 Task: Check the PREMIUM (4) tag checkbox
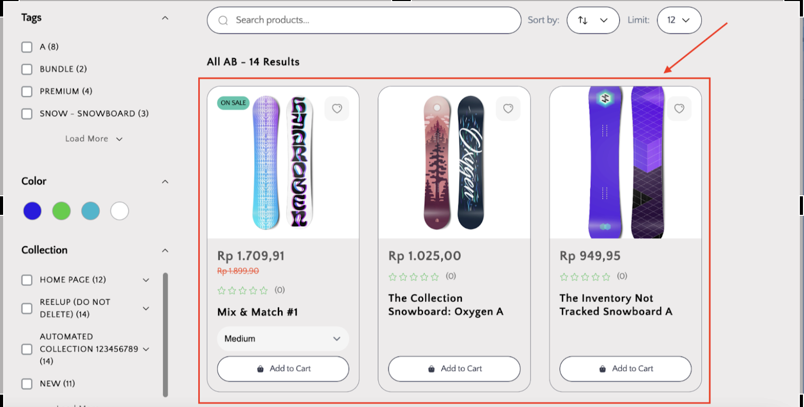pyautogui.click(x=27, y=92)
